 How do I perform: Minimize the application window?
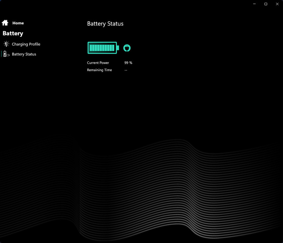254,4
